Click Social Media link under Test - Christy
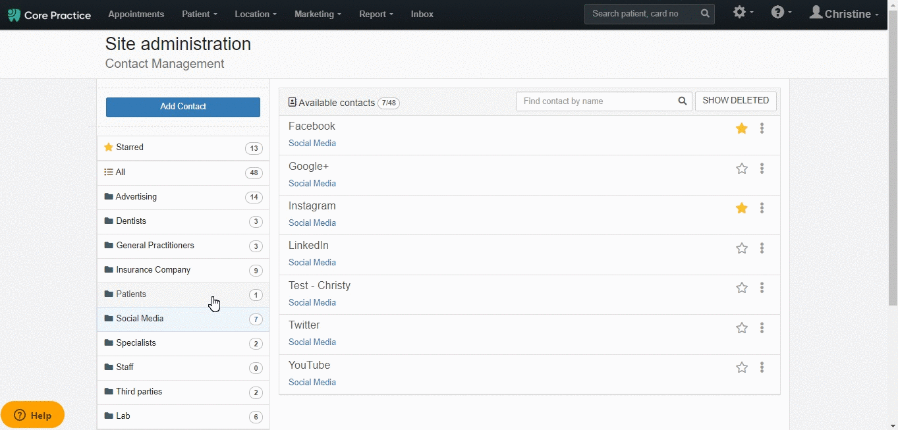 [x=312, y=303]
